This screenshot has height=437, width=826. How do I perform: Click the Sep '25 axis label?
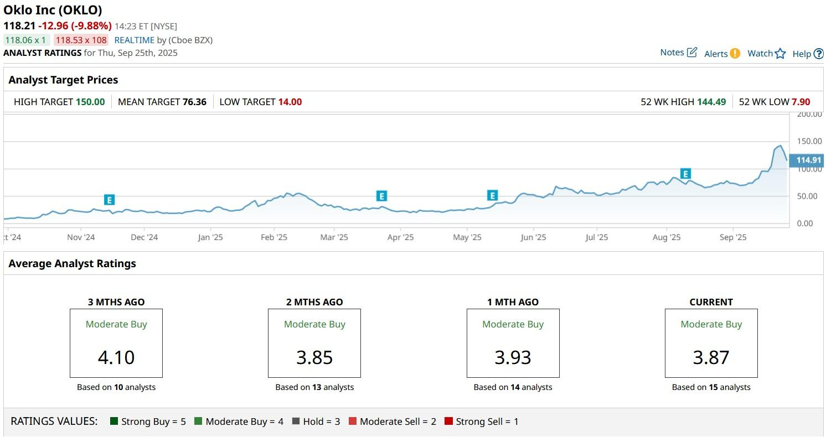tap(733, 237)
